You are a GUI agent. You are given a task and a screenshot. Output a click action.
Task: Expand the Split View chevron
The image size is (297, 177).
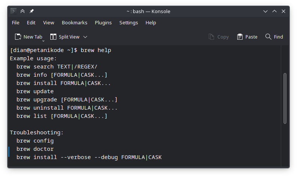pyautogui.click(x=85, y=37)
